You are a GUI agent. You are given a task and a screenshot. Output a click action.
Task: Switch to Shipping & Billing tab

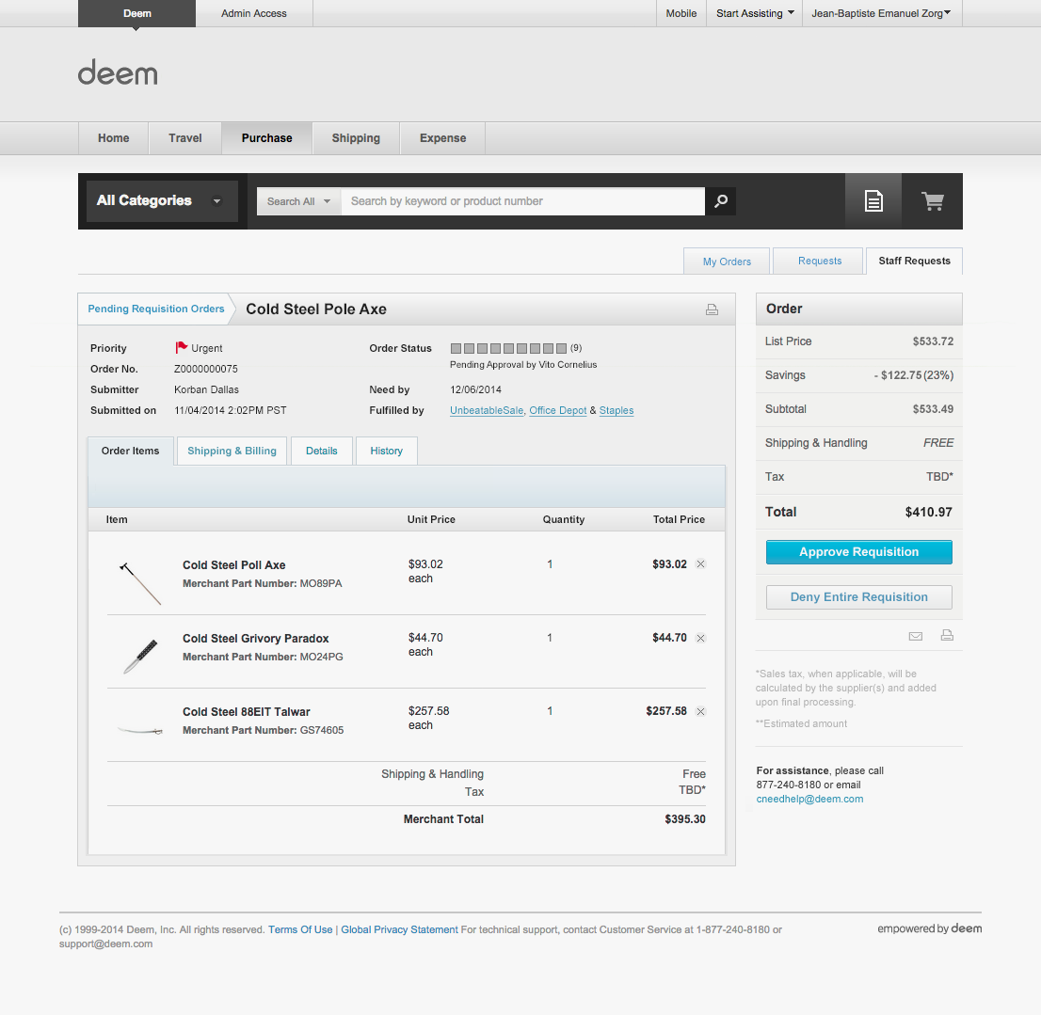click(x=232, y=452)
